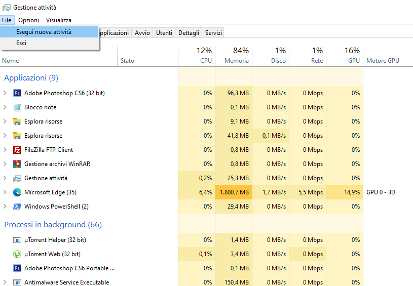
Task: Expand the Adobe Photoshop CS6 entry
Action: (x=5, y=93)
